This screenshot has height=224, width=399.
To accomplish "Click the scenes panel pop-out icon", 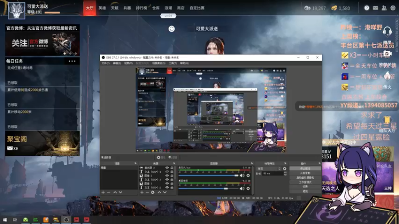I will click(135, 163).
